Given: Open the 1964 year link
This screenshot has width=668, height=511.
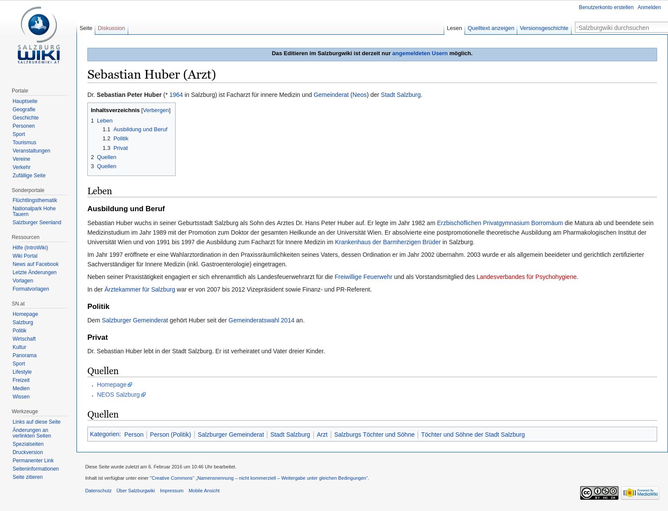Looking at the screenshot, I should [176, 95].
